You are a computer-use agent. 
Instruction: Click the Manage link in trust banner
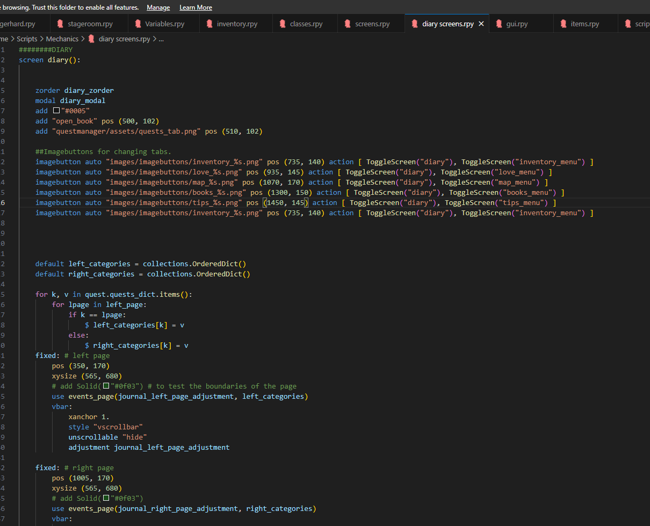[158, 8]
